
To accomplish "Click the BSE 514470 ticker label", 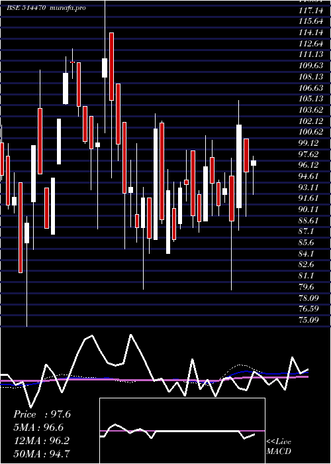I will 26,8.
